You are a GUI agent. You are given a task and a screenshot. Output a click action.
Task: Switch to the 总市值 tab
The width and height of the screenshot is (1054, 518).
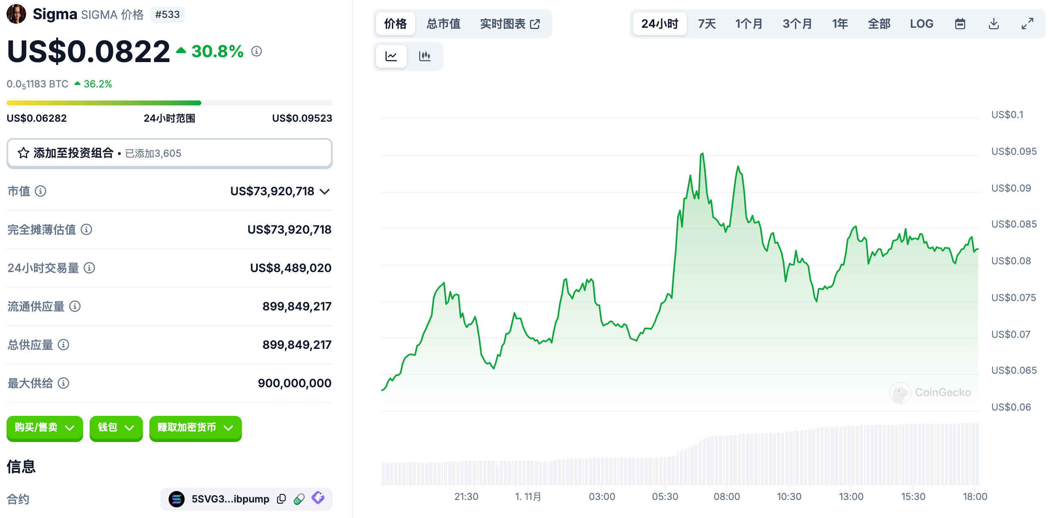point(443,24)
